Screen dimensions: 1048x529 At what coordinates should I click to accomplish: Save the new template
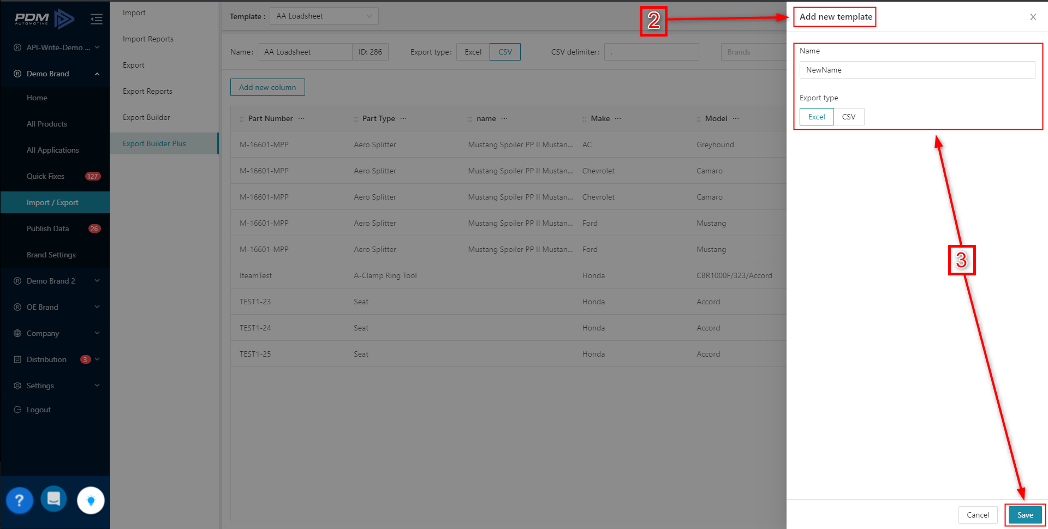point(1025,515)
